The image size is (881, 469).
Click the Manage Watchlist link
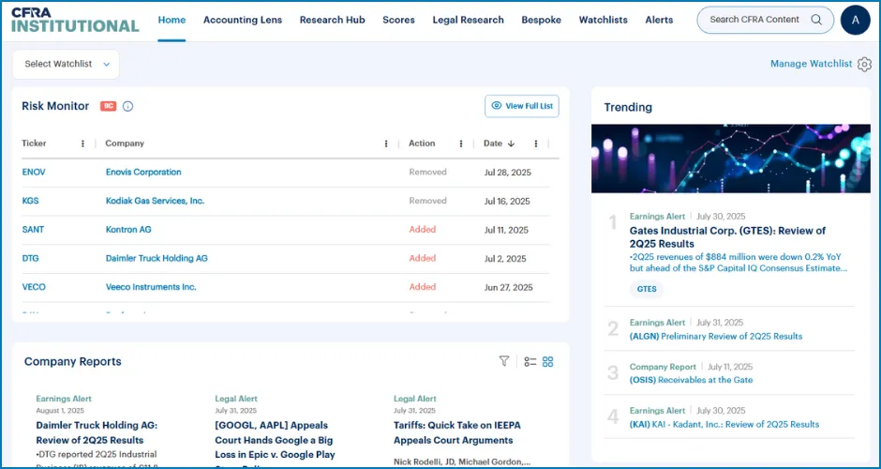(811, 64)
